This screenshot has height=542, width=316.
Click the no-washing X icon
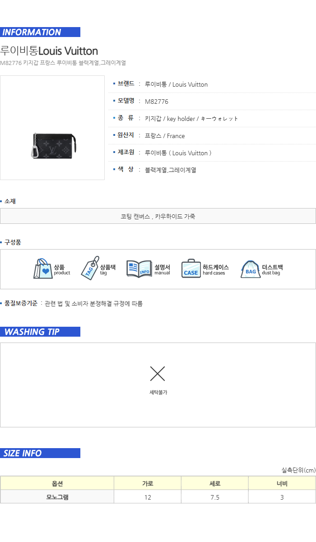click(x=158, y=373)
